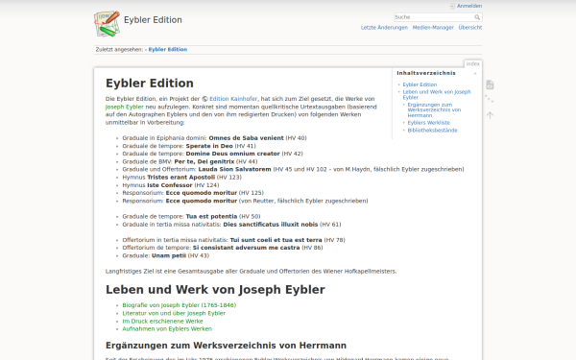
Task: Click list item Tristes erant Apostoli
Action: (181, 177)
